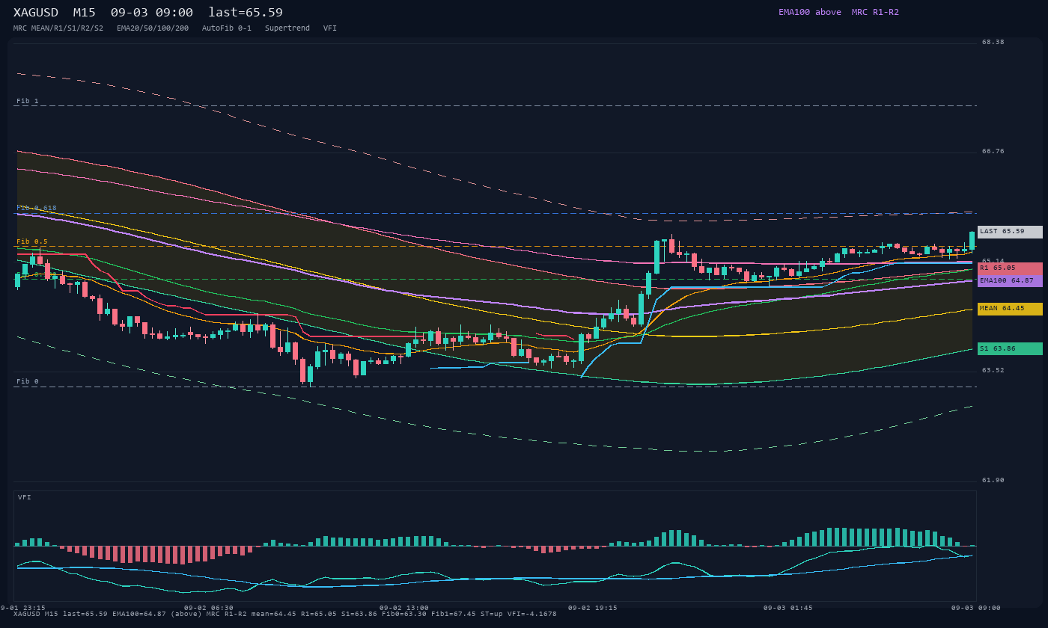Image resolution: width=1048 pixels, height=628 pixels.
Task: Click the 65.14 price axis label
Action: point(993,261)
